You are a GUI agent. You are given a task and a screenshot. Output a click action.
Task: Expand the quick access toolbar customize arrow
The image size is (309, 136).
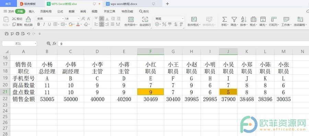pyautogui.click(x=39, y=34)
